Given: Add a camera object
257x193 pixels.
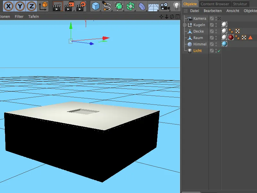Looking at the screenshot, I should click(x=165, y=6).
